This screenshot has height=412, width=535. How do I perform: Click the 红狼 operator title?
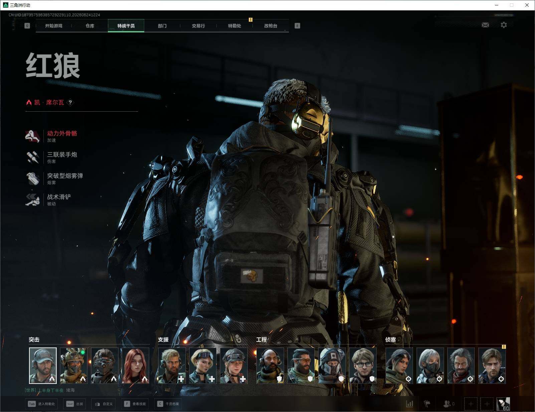53,66
